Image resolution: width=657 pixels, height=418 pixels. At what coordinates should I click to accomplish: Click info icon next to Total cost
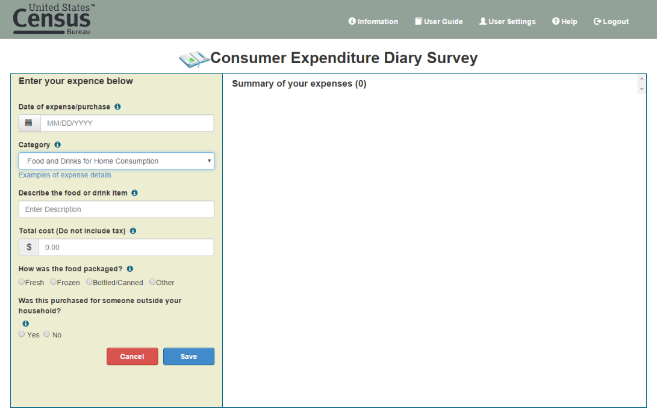133,231
